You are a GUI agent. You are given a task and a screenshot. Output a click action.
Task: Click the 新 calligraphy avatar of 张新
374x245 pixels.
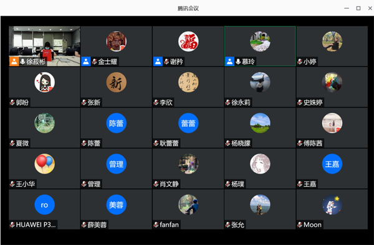point(117,82)
